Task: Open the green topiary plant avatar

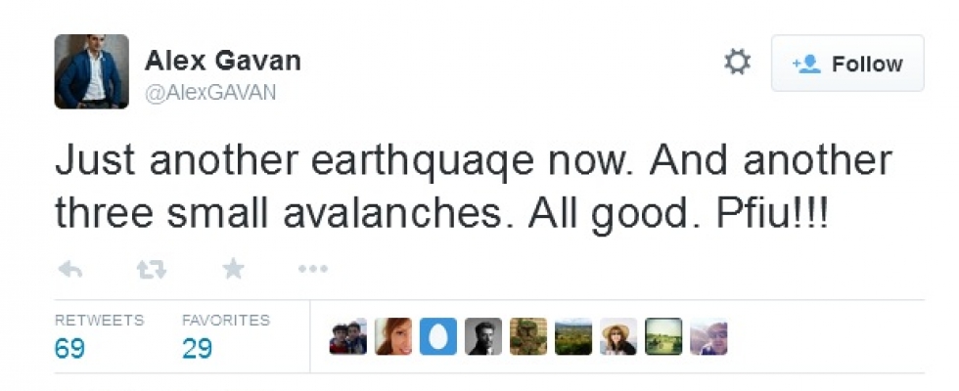Action: point(528,337)
